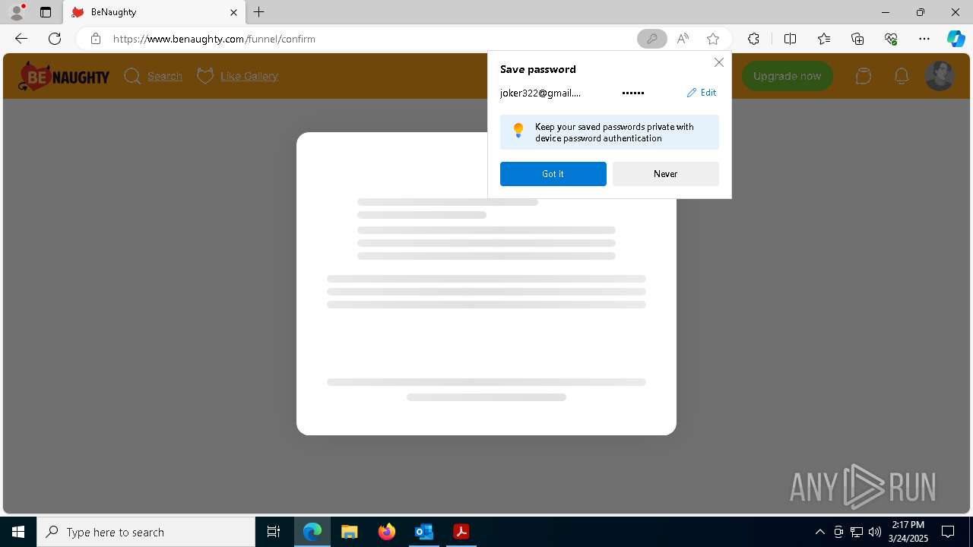Viewport: 973px width, 547px height.
Task: Open Browser essentials heart icon
Action: pos(891,39)
